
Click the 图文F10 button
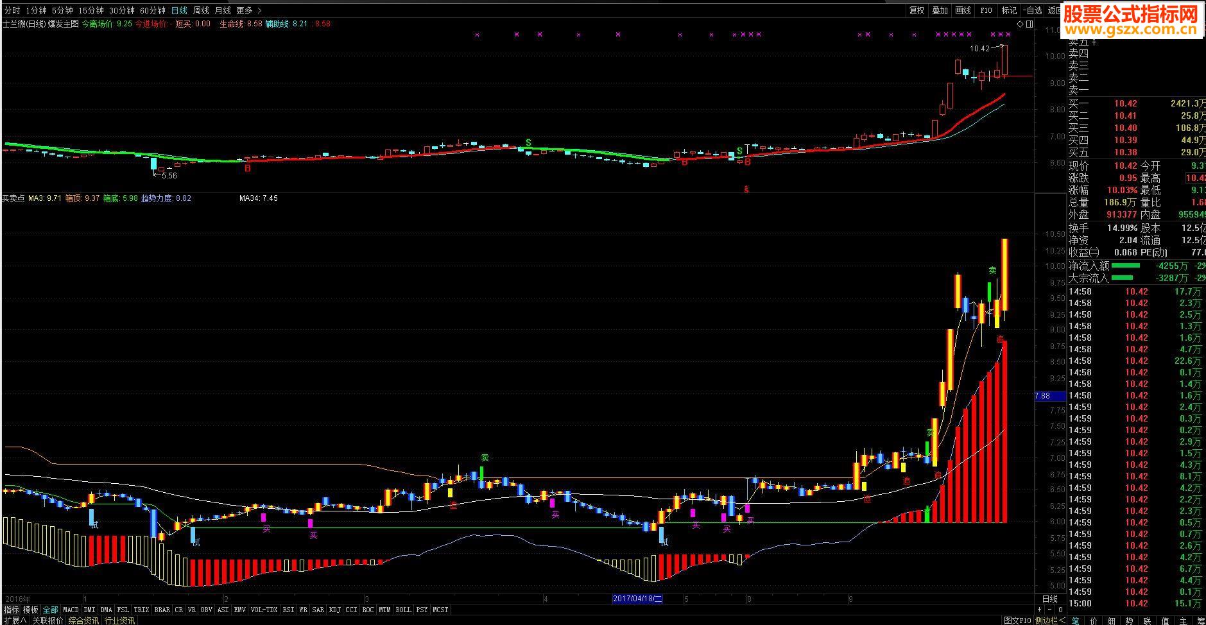(1017, 621)
